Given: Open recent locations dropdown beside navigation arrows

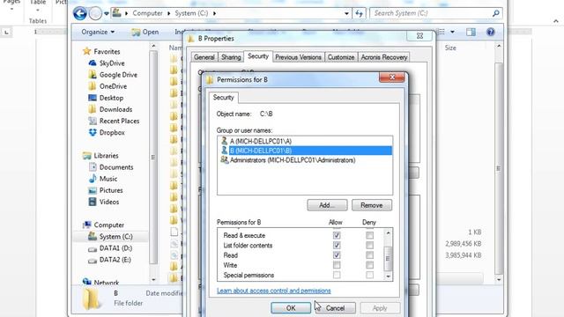Looking at the screenshot, I should (x=107, y=14).
